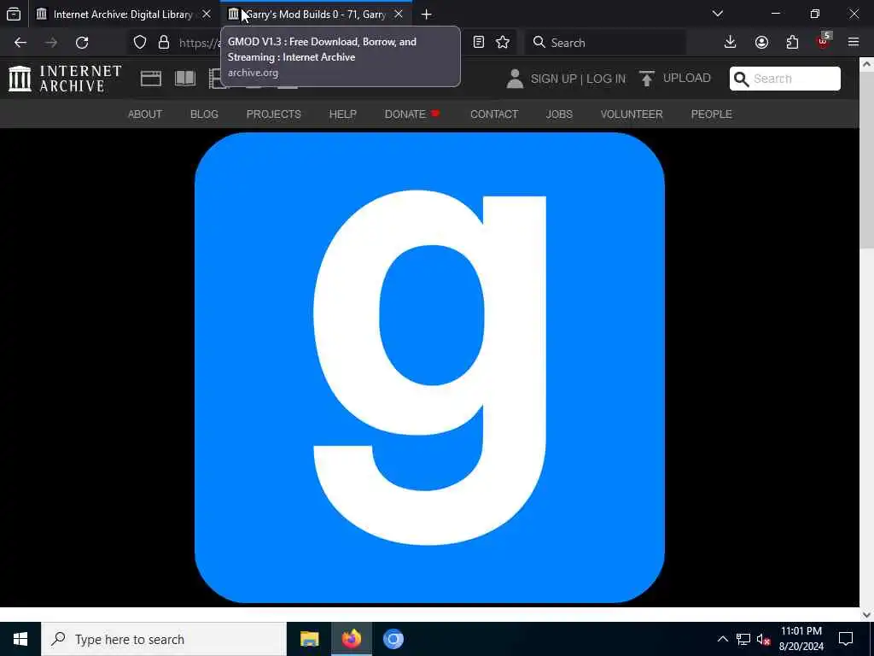This screenshot has height=656, width=874.
Task: Bookmark this page with the star
Action: tap(503, 43)
